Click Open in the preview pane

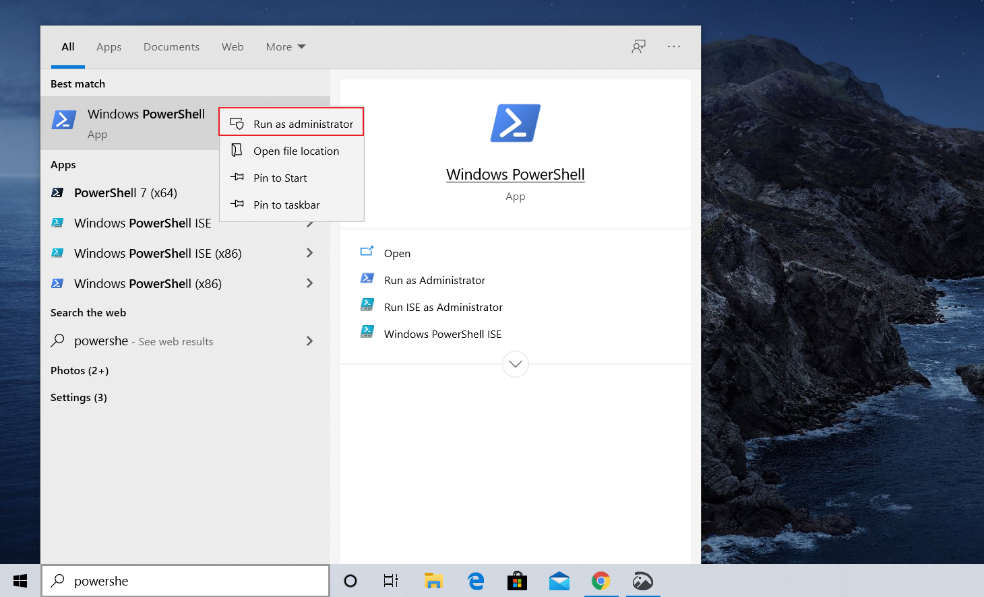coord(397,253)
